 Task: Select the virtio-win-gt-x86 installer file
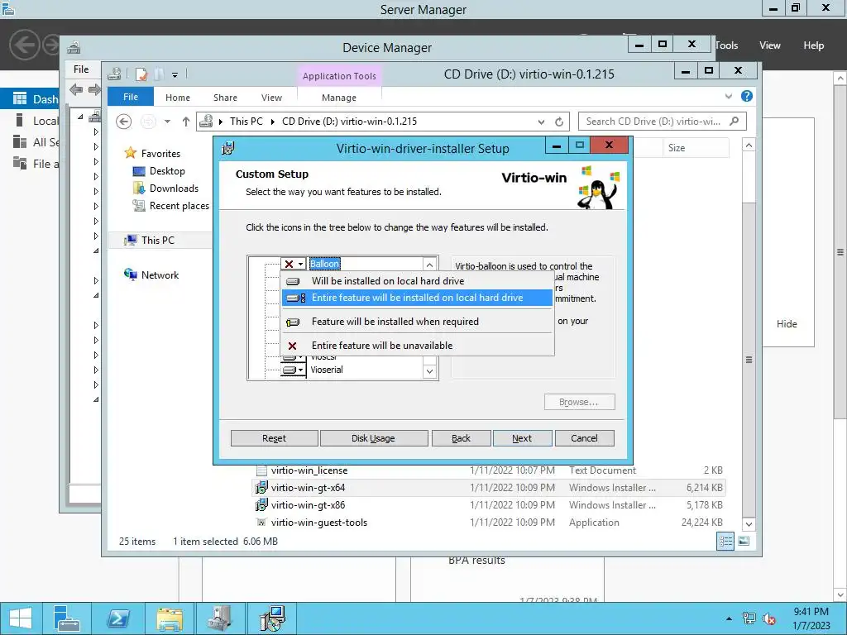[489, 505]
